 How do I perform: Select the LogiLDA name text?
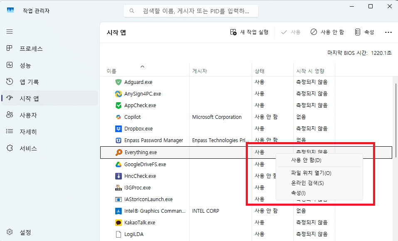(134, 234)
